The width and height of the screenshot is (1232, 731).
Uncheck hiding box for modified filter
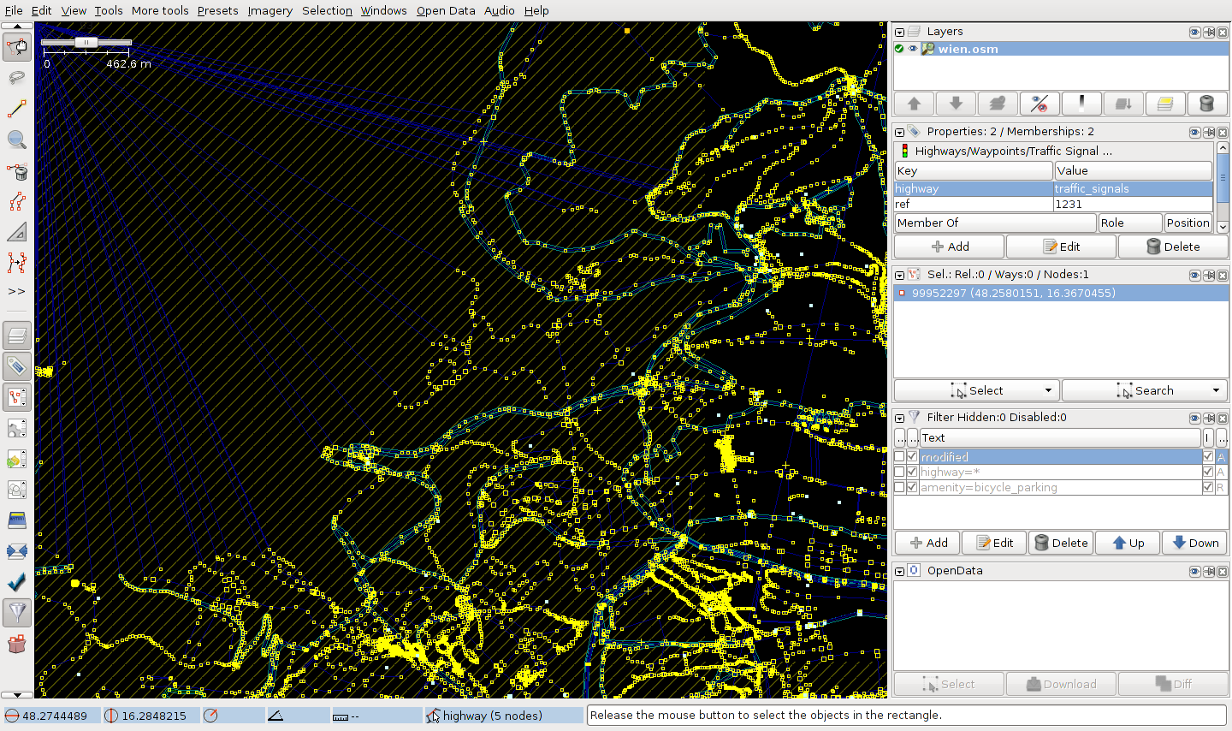(912, 457)
